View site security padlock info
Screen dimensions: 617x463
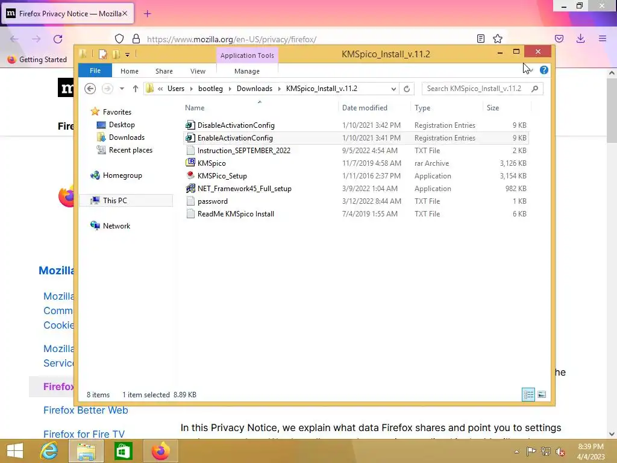pos(136,39)
